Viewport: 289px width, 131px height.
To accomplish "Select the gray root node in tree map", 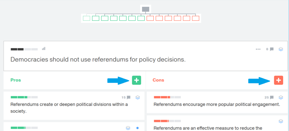I will (146, 9).
